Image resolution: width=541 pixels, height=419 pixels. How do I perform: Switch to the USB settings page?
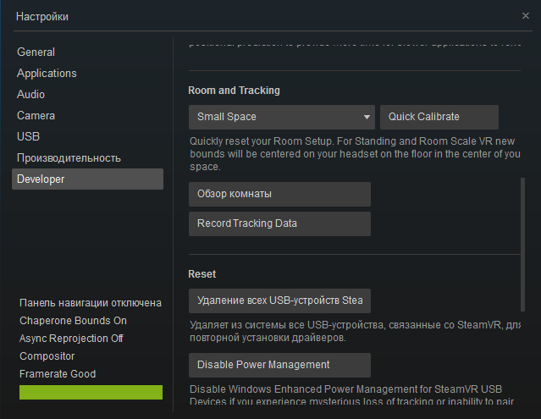point(28,137)
